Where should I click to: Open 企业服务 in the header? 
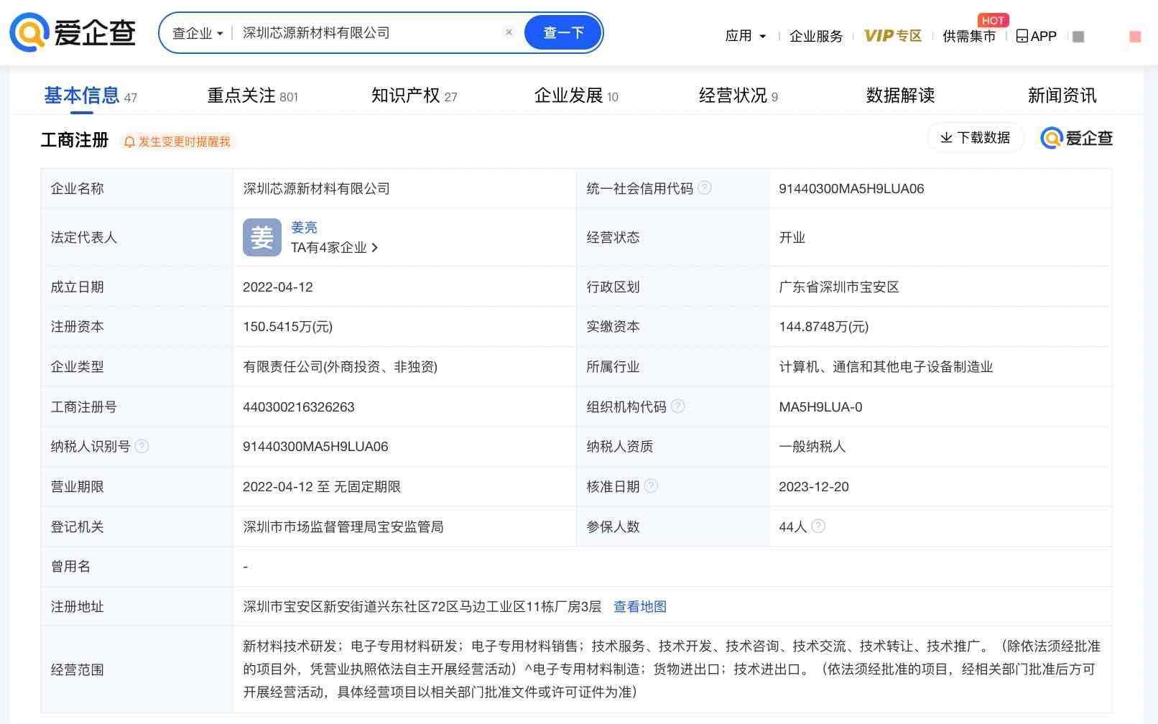point(815,36)
